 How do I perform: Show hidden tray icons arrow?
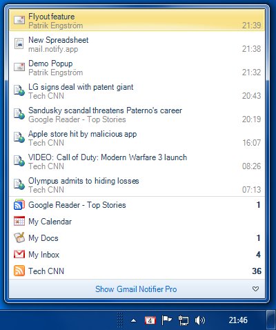click(x=133, y=320)
